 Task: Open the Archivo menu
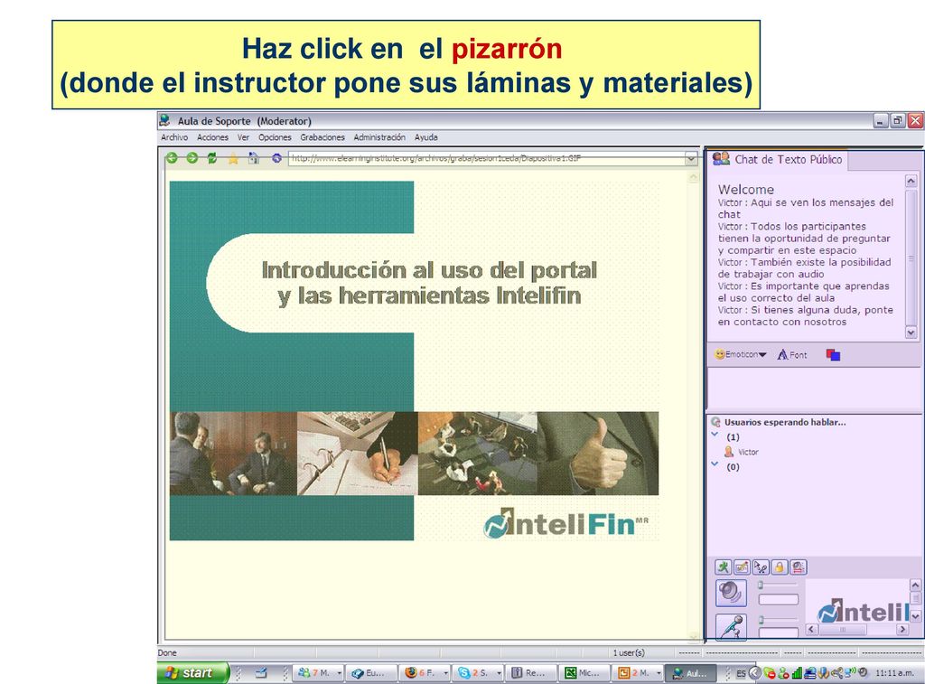174,137
